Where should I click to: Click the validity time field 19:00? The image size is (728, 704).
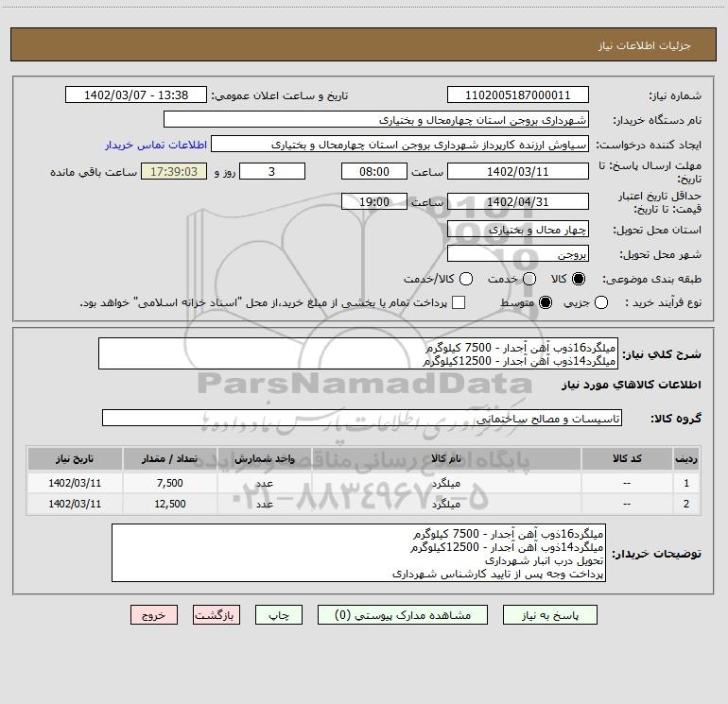click(x=374, y=201)
